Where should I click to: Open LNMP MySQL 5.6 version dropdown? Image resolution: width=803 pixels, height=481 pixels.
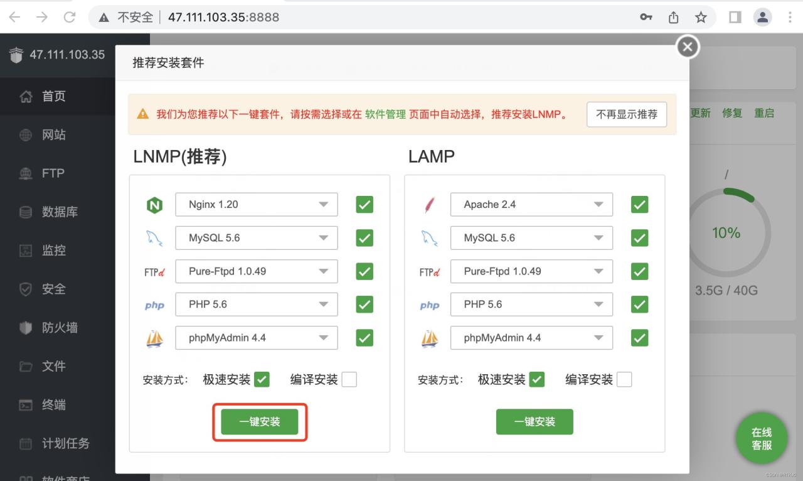tap(257, 238)
